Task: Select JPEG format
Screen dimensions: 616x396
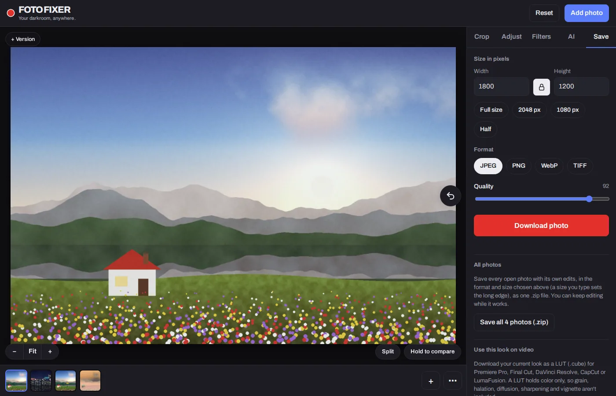Action: pyautogui.click(x=488, y=166)
